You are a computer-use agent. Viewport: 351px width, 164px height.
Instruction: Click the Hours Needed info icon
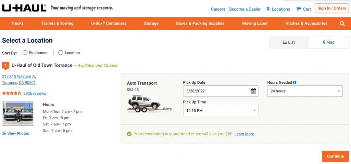click(x=295, y=82)
